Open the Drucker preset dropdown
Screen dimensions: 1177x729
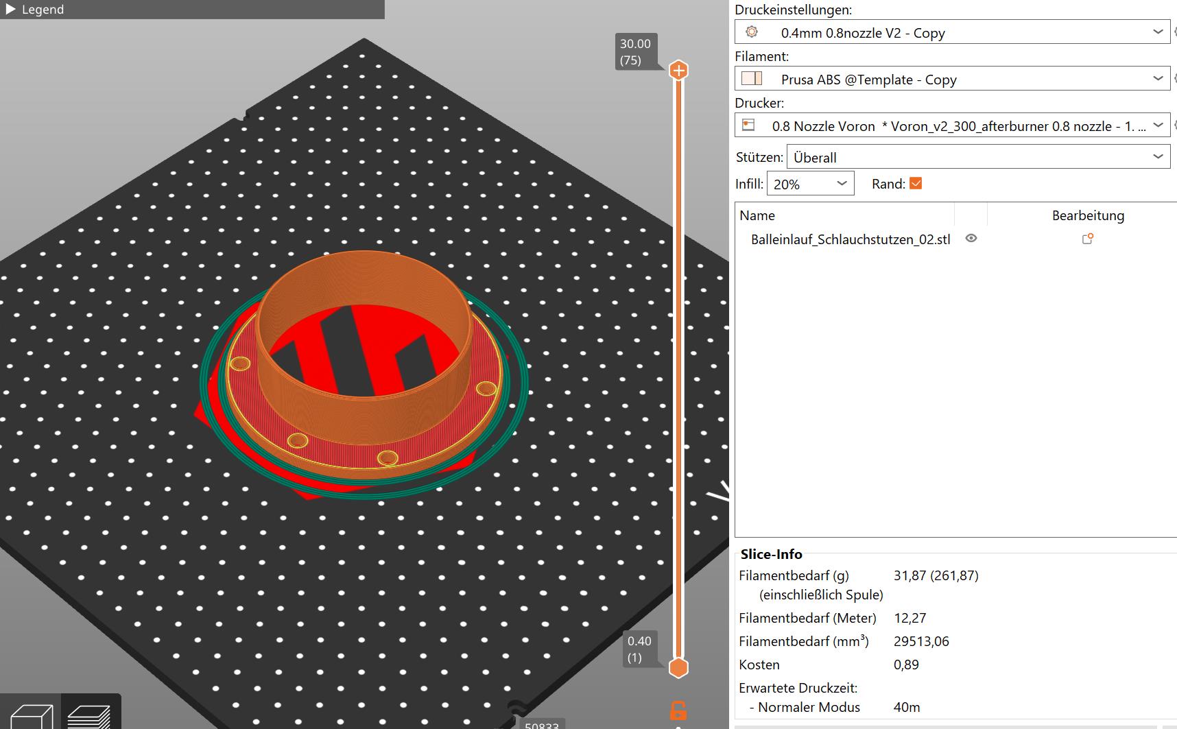coord(952,126)
